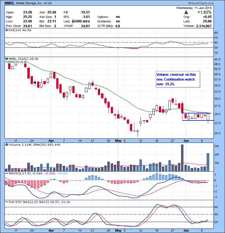This screenshot has width=225, height=233.
Task: Select the company name Nimble Storage, Inc.
Action: (x=29, y=3)
